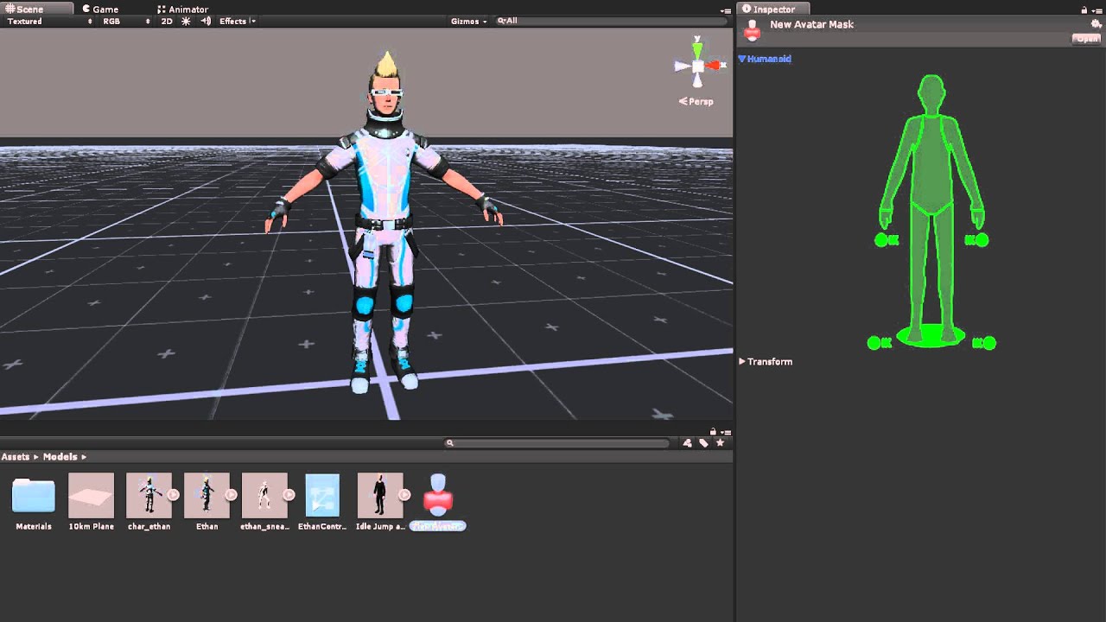Switch to the Game tab
Image resolution: width=1106 pixels, height=622 pixels.
tap(100, 9)
